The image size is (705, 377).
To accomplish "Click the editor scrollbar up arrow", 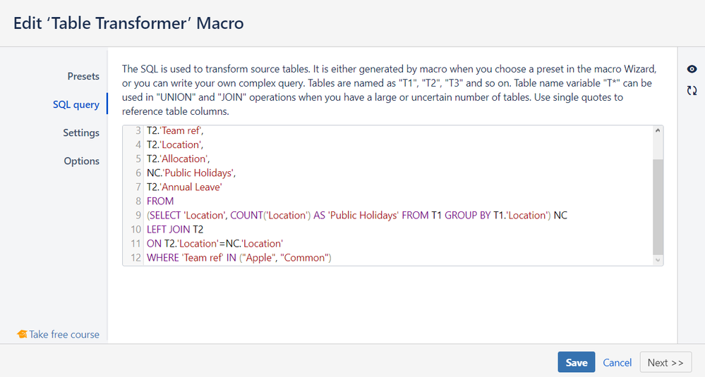I will click(x=658, y=131).
